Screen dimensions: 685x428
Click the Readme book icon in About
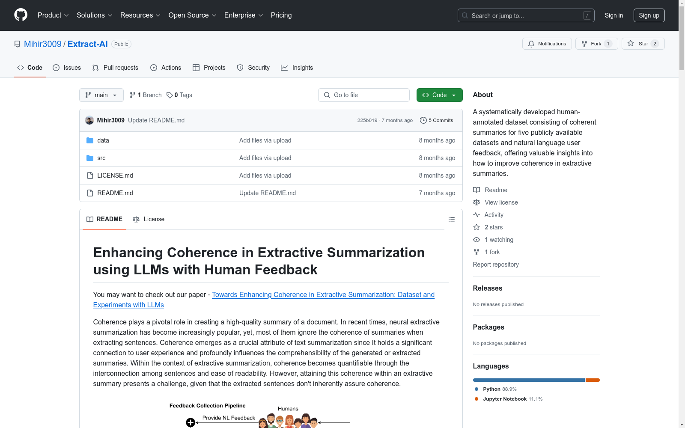pos(477,190)
